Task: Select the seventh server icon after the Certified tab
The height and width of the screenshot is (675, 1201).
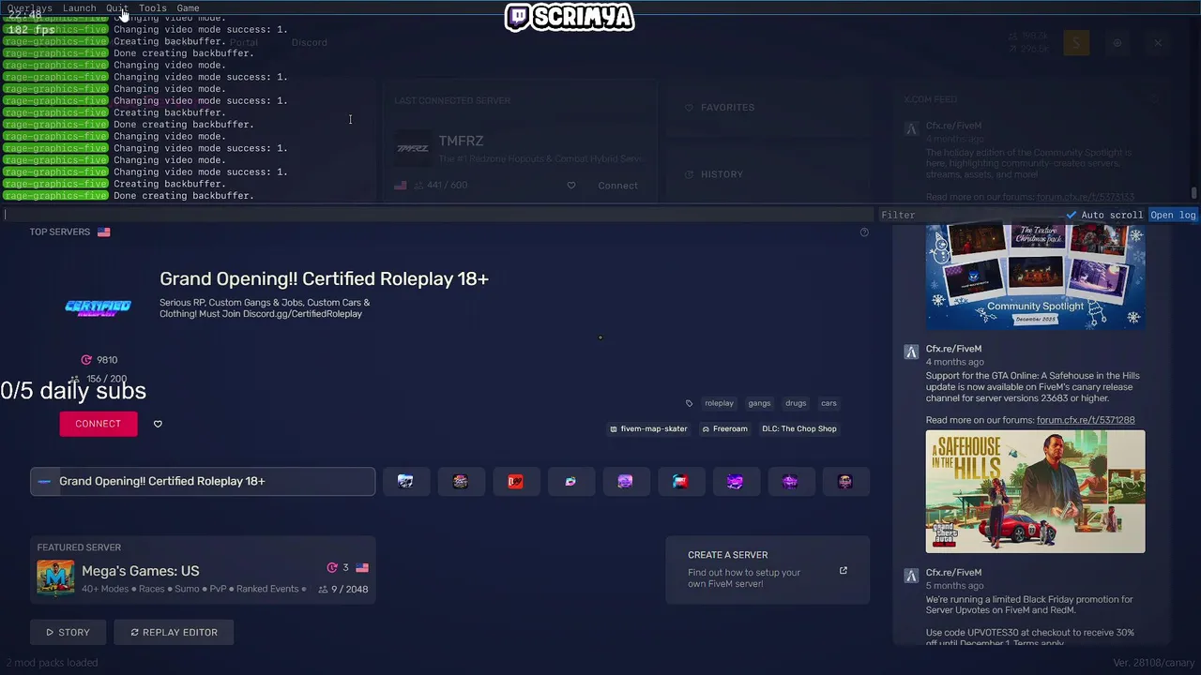Action: pos(735,481)
